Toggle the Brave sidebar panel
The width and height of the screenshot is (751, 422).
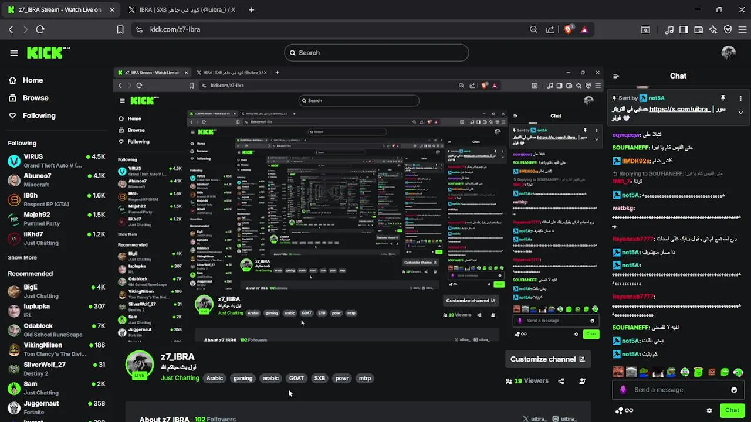684,29
